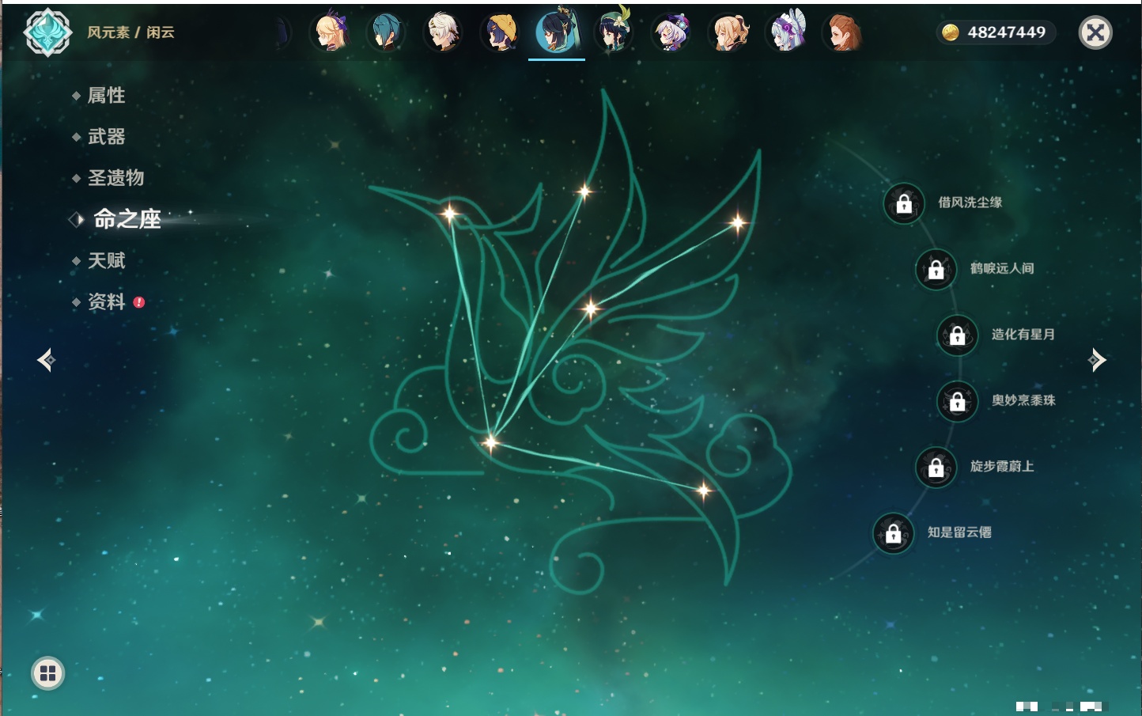Select the blonde ponytail character portrait
Viewport: 1142px width, 716px height.
point(730,32)
